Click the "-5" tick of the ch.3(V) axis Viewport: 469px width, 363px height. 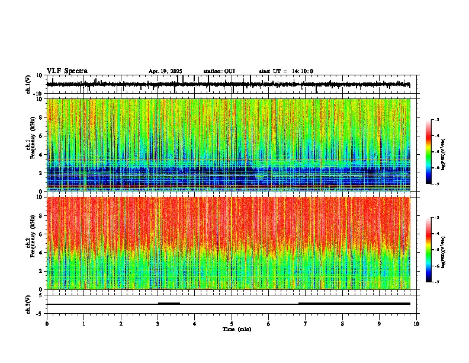tap(40, 314)
